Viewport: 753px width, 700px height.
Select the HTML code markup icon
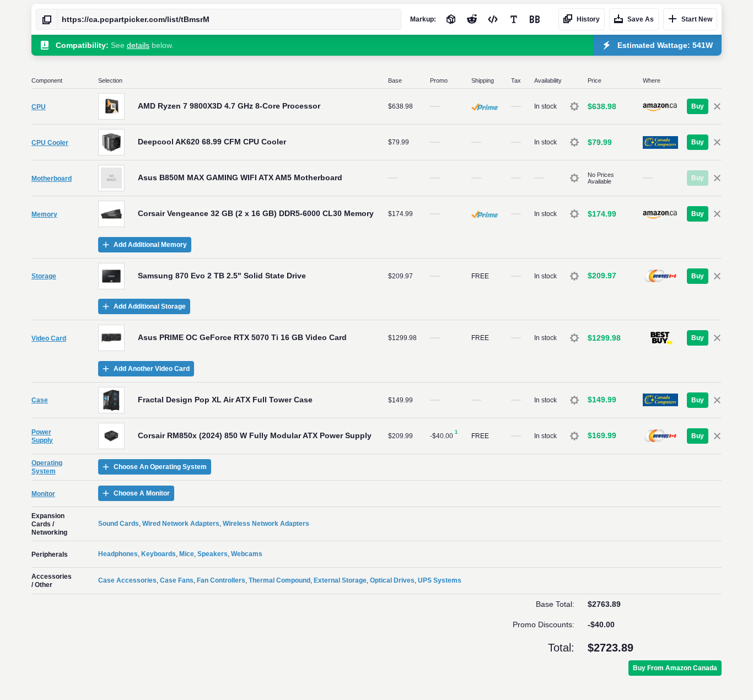[x=493, y=19]
